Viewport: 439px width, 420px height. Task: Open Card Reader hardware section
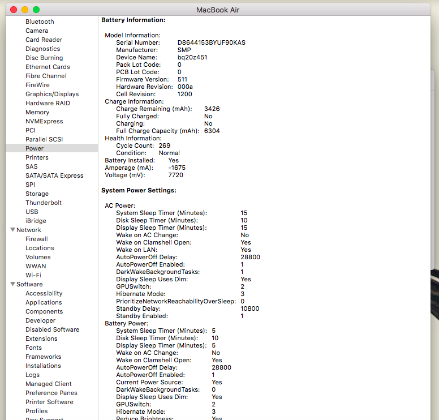click(x=44, y=40)
